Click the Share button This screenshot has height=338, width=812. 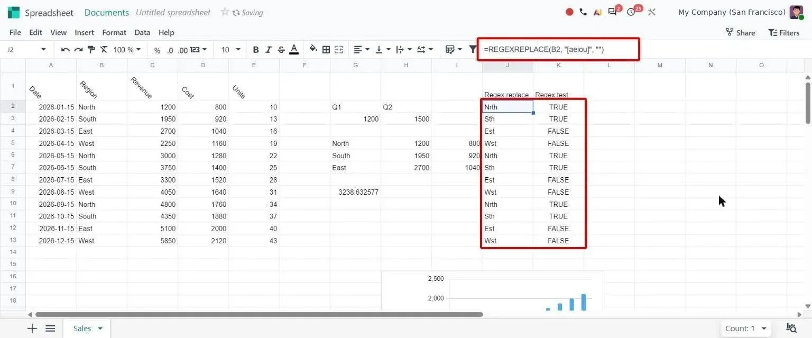click(x=740, y=32)
